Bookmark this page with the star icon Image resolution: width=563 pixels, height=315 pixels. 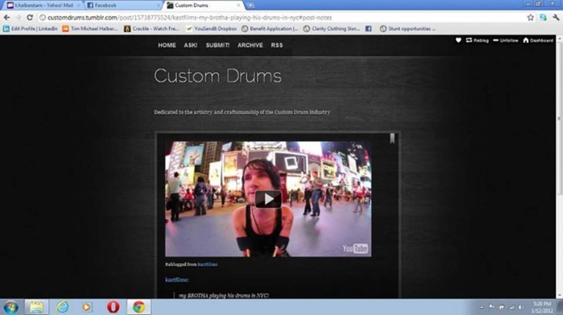coord(530,17)
